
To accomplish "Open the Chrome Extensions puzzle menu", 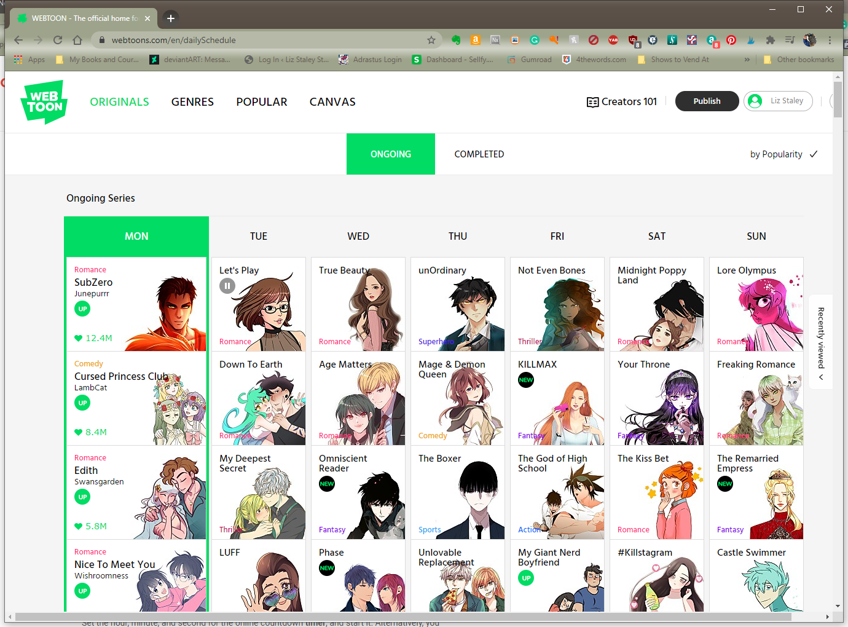I will [771, 40].
